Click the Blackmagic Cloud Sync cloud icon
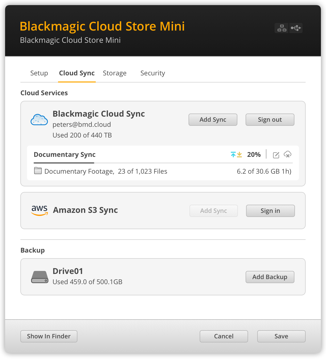The image size is (326, 359). pos(39,120)
